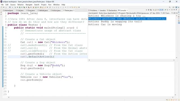The width and height of the screenshot is (180, 101).
Task: Switch to the Vehicle.java editor tab
Action: [x=42, y=10]
